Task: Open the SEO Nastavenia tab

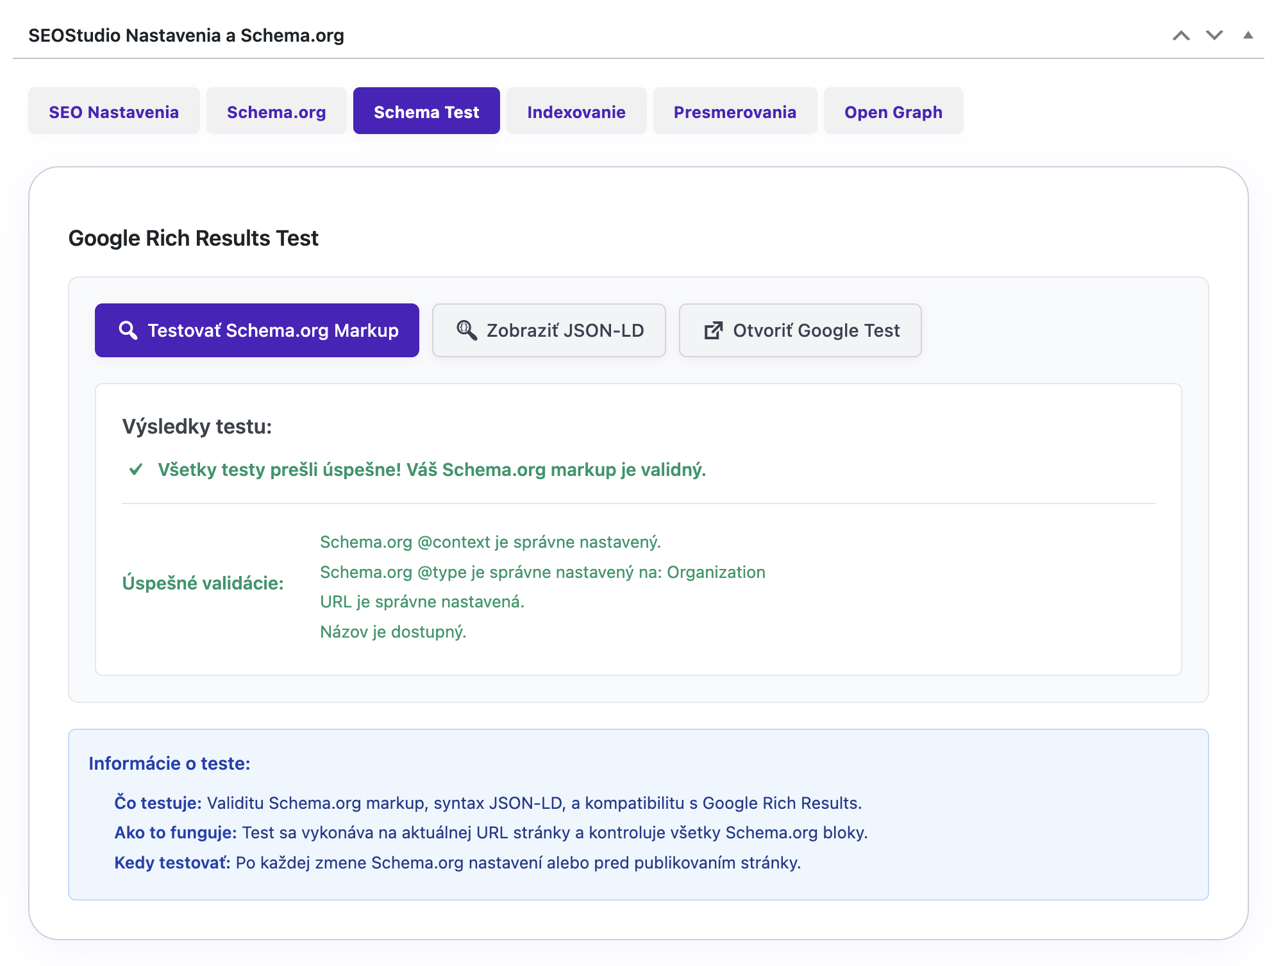Action: [113, 112]
